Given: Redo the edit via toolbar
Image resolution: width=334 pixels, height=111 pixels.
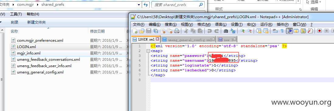Looking at the screenshot, I should point(216,31).
